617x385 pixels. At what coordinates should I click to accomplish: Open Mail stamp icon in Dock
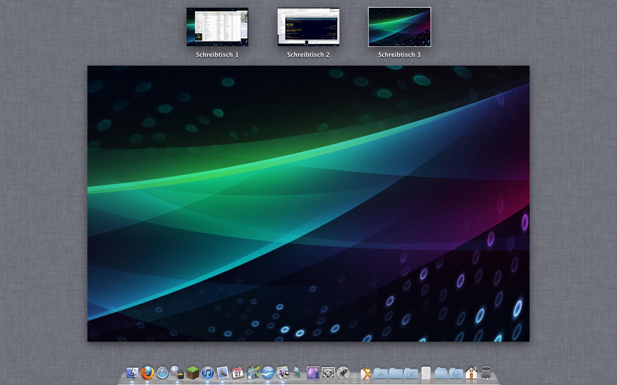pos(223,373)
